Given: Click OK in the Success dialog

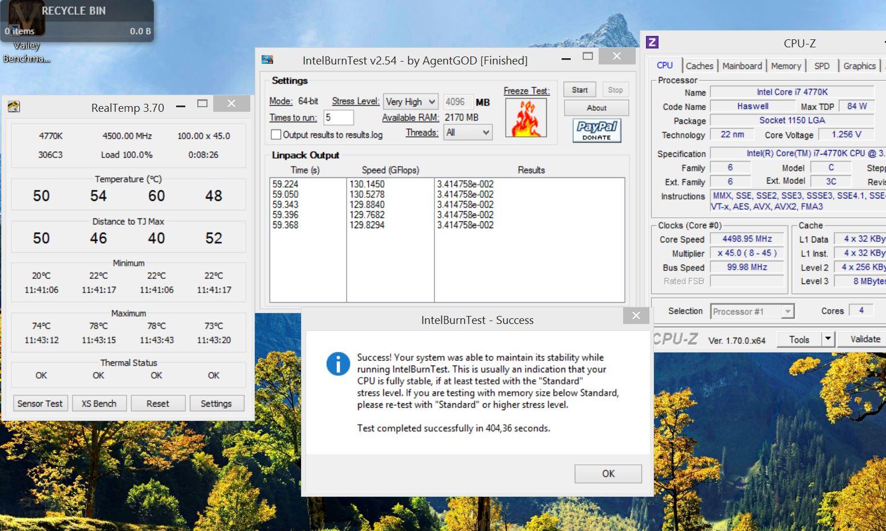Looking at the screenshot, I should pyautogui.click(x=608, y=473).
